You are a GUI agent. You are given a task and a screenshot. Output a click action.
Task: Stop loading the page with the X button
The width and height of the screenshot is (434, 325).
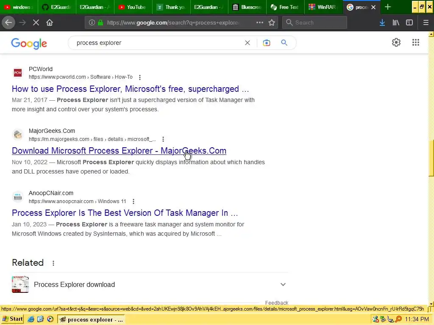click(x=36, y=23)
